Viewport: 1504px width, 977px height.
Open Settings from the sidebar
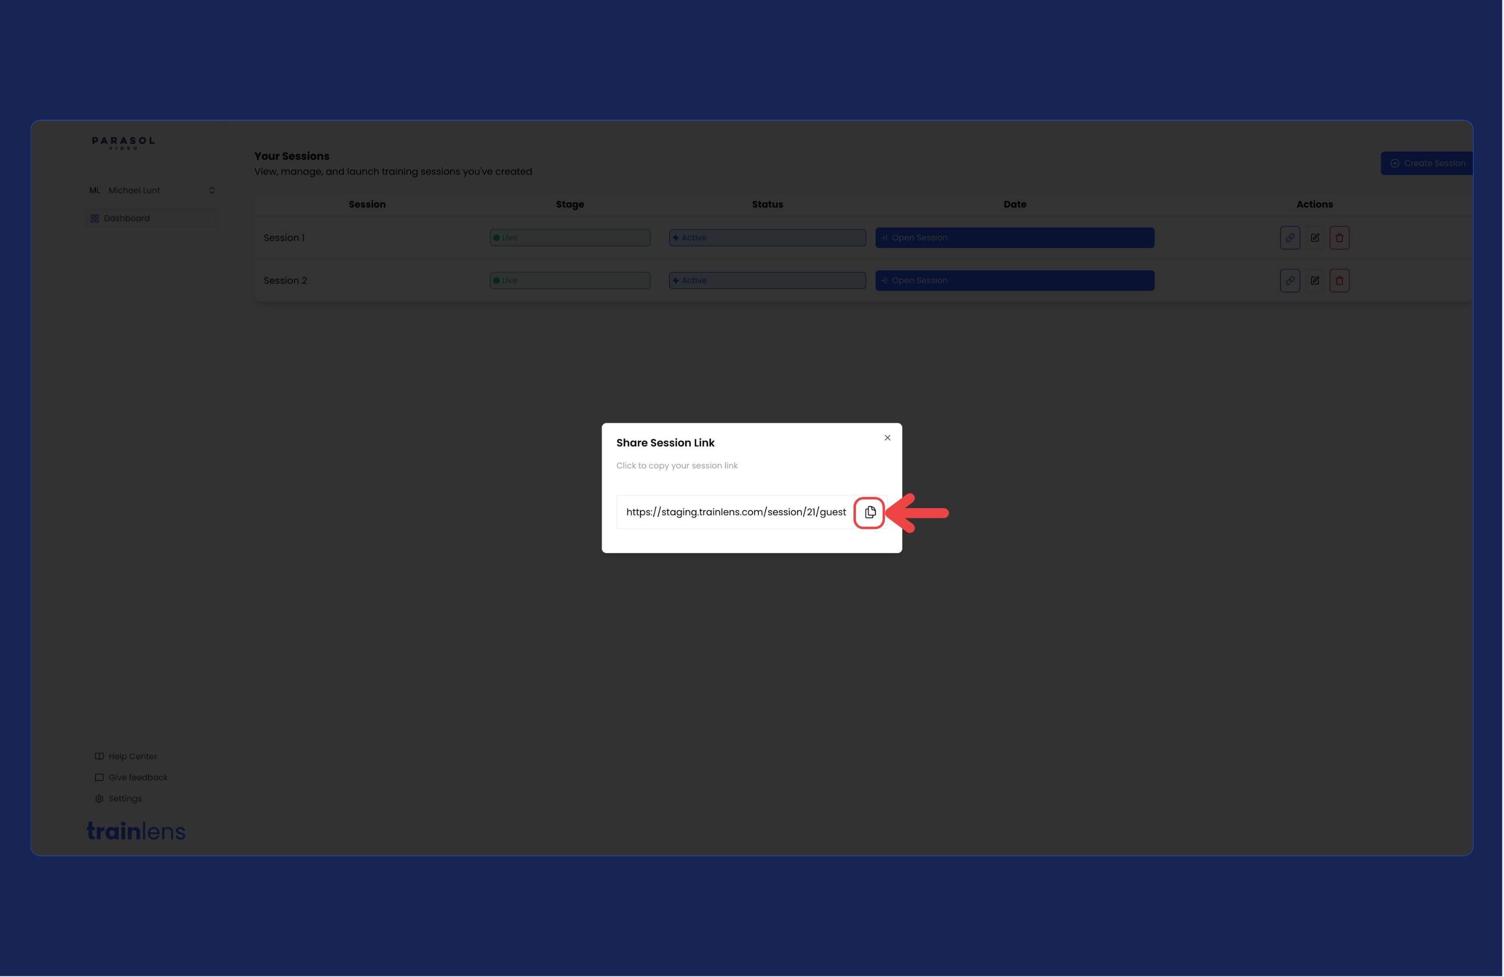click(x=118, y=799)
